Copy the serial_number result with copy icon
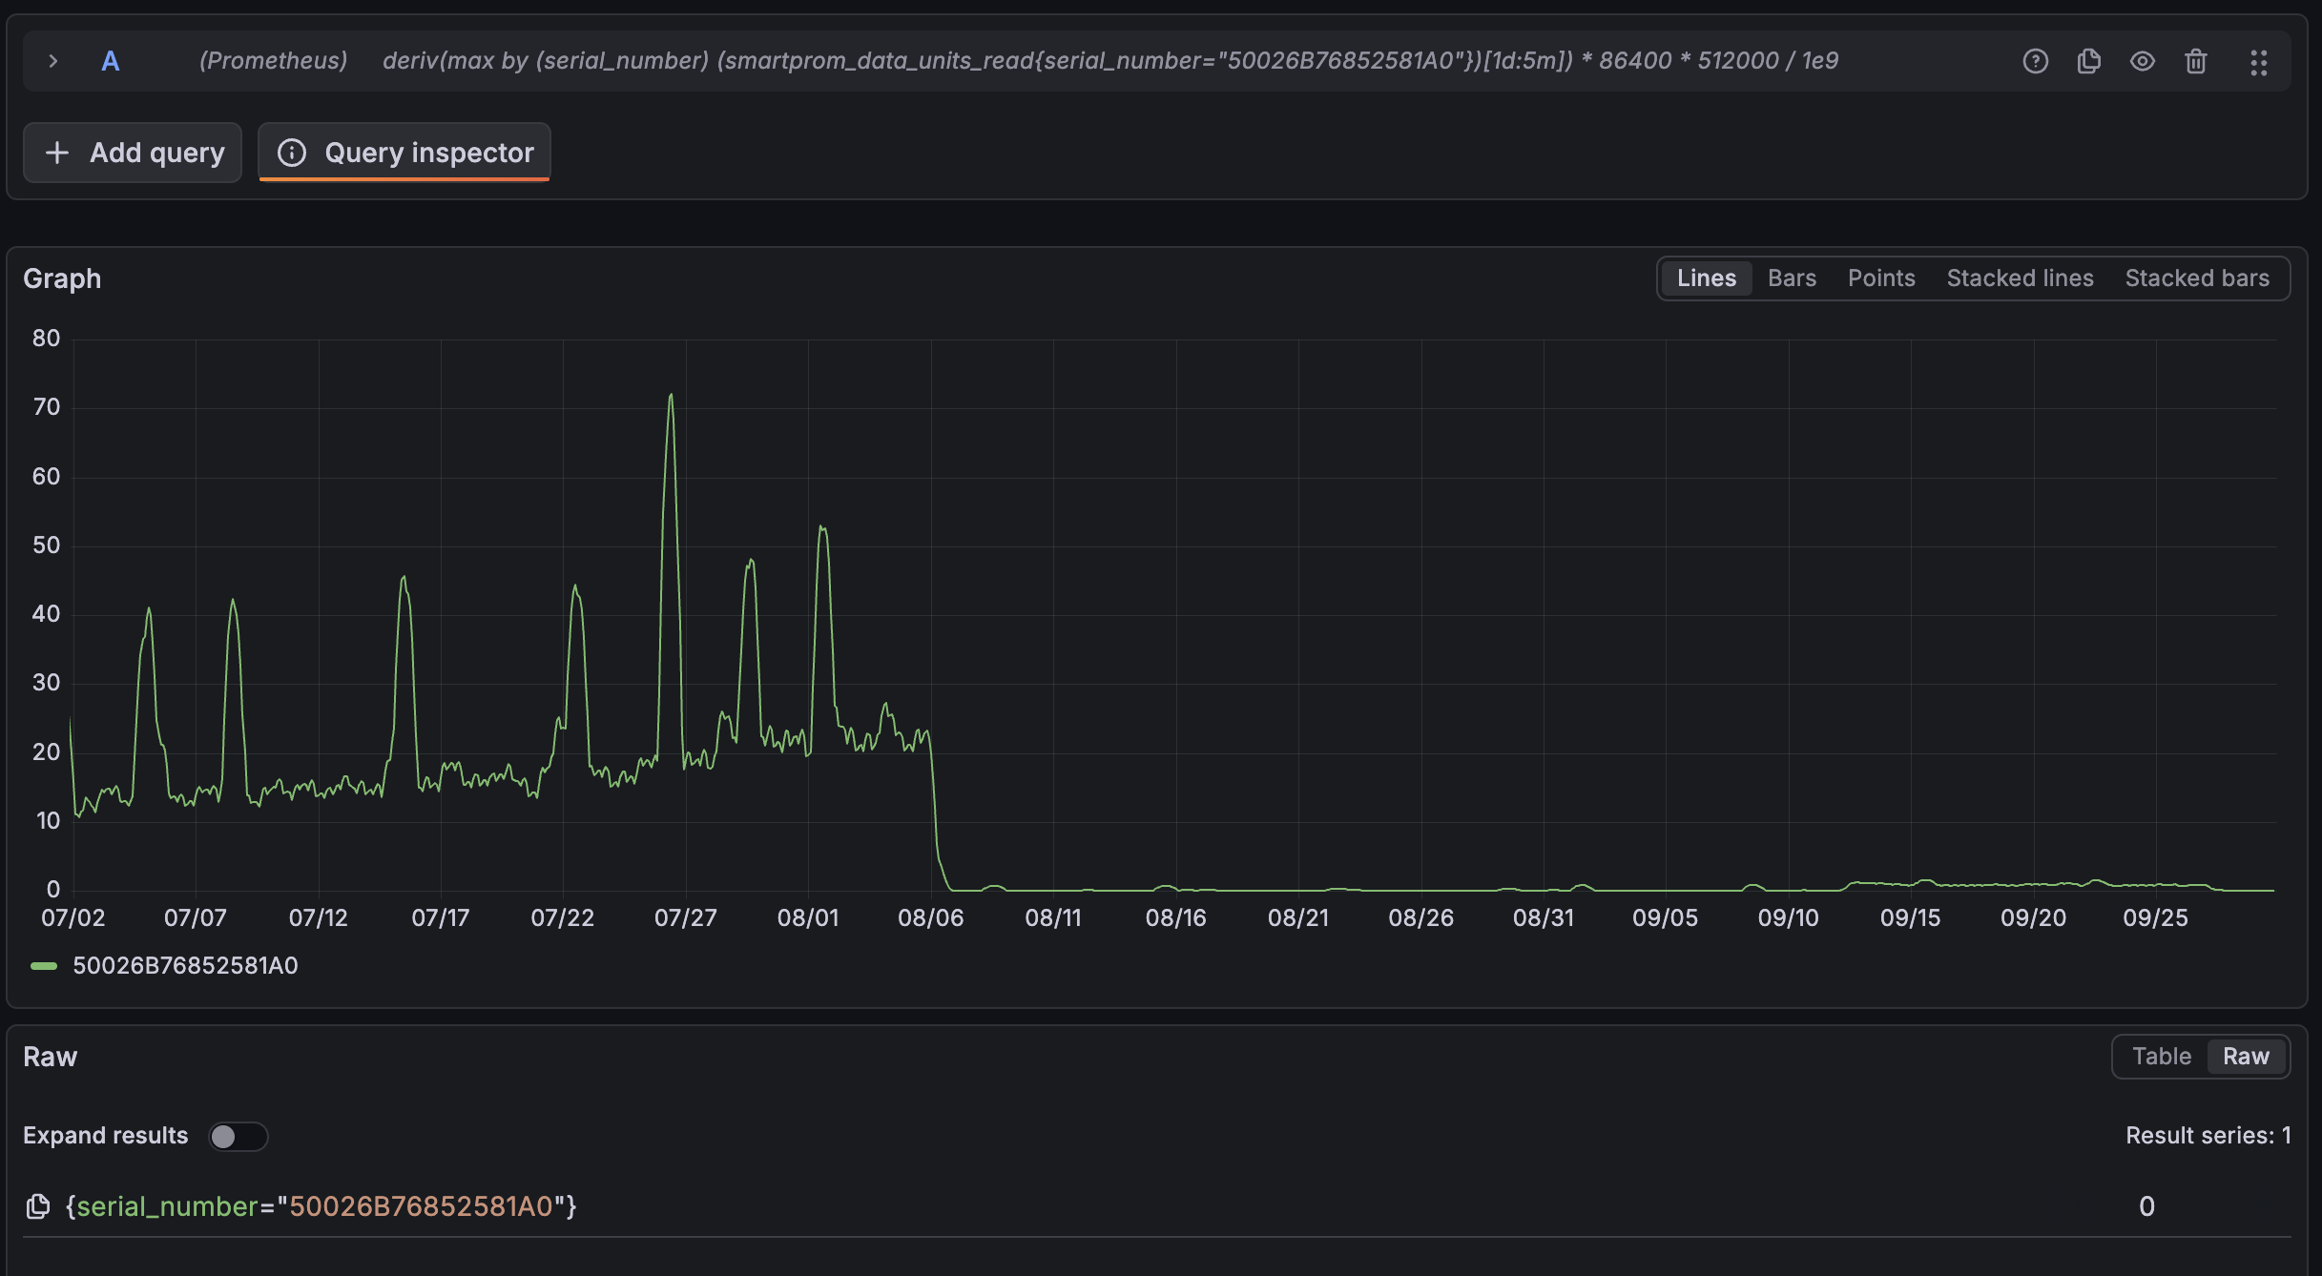The height and width of the screenshot is (1276, 2322). pos(38,1206)
